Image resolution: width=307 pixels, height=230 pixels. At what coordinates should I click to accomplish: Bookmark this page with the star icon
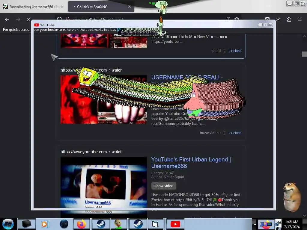point(237,19)
